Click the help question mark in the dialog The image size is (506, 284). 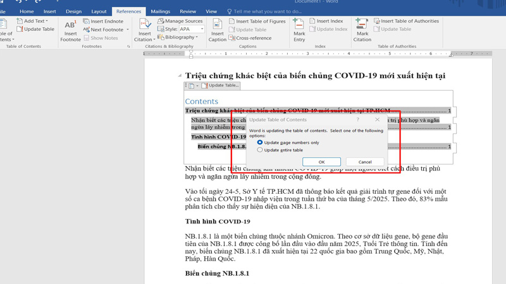pos(357,119)
